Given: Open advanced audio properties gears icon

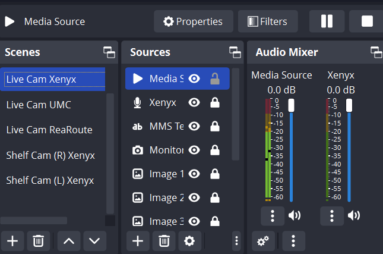Looking at the screenshot, I should click(x=263, y=241).
